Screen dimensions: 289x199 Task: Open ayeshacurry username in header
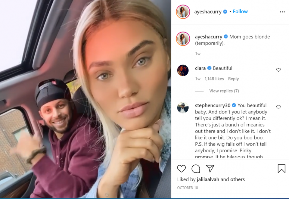[x=208, y=12]
